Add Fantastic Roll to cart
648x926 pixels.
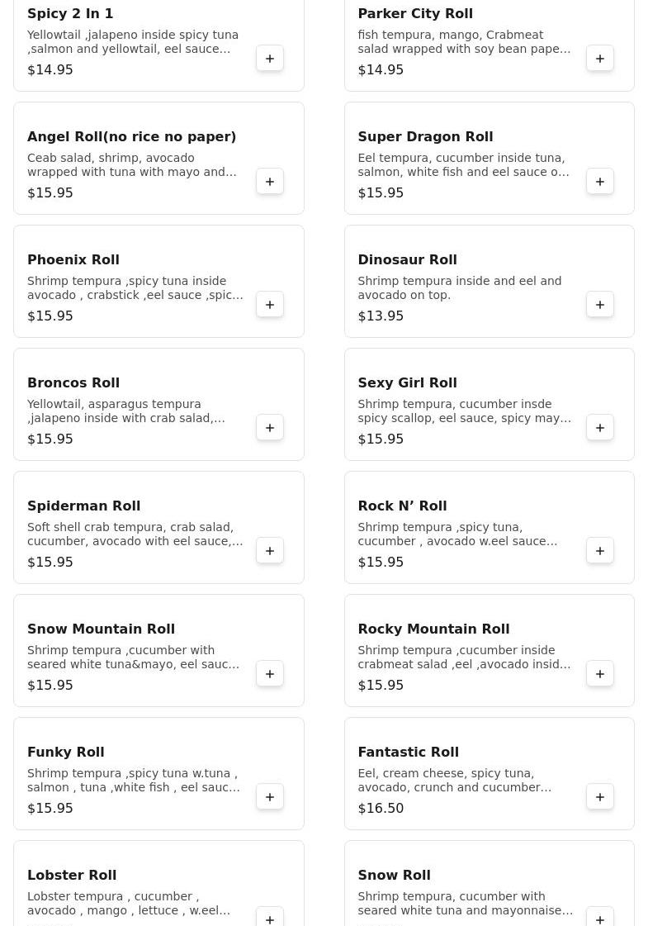coord(600,797)
